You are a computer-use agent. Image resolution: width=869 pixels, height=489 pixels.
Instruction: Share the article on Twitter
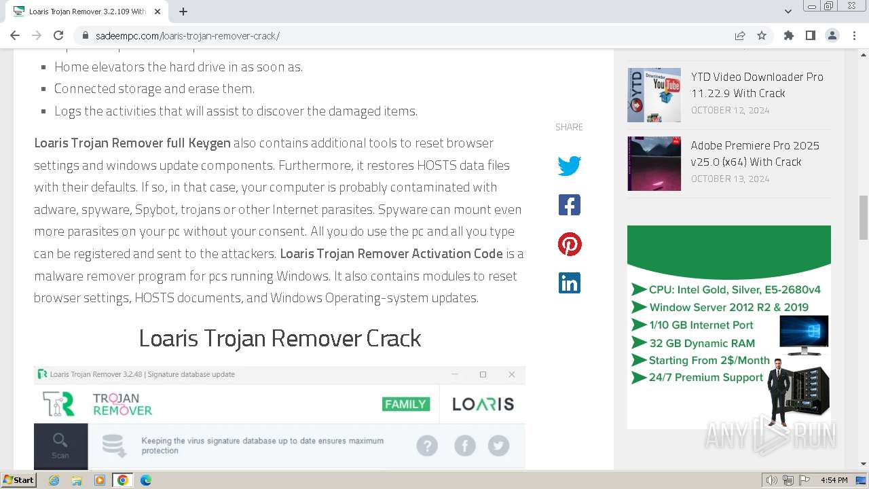click(569, 166)
